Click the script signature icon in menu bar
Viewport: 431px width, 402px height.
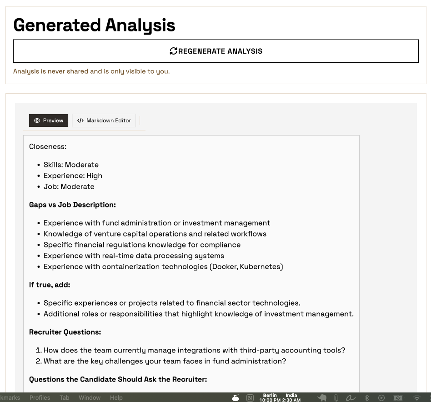pyautogui.click(x=351, y=398)
